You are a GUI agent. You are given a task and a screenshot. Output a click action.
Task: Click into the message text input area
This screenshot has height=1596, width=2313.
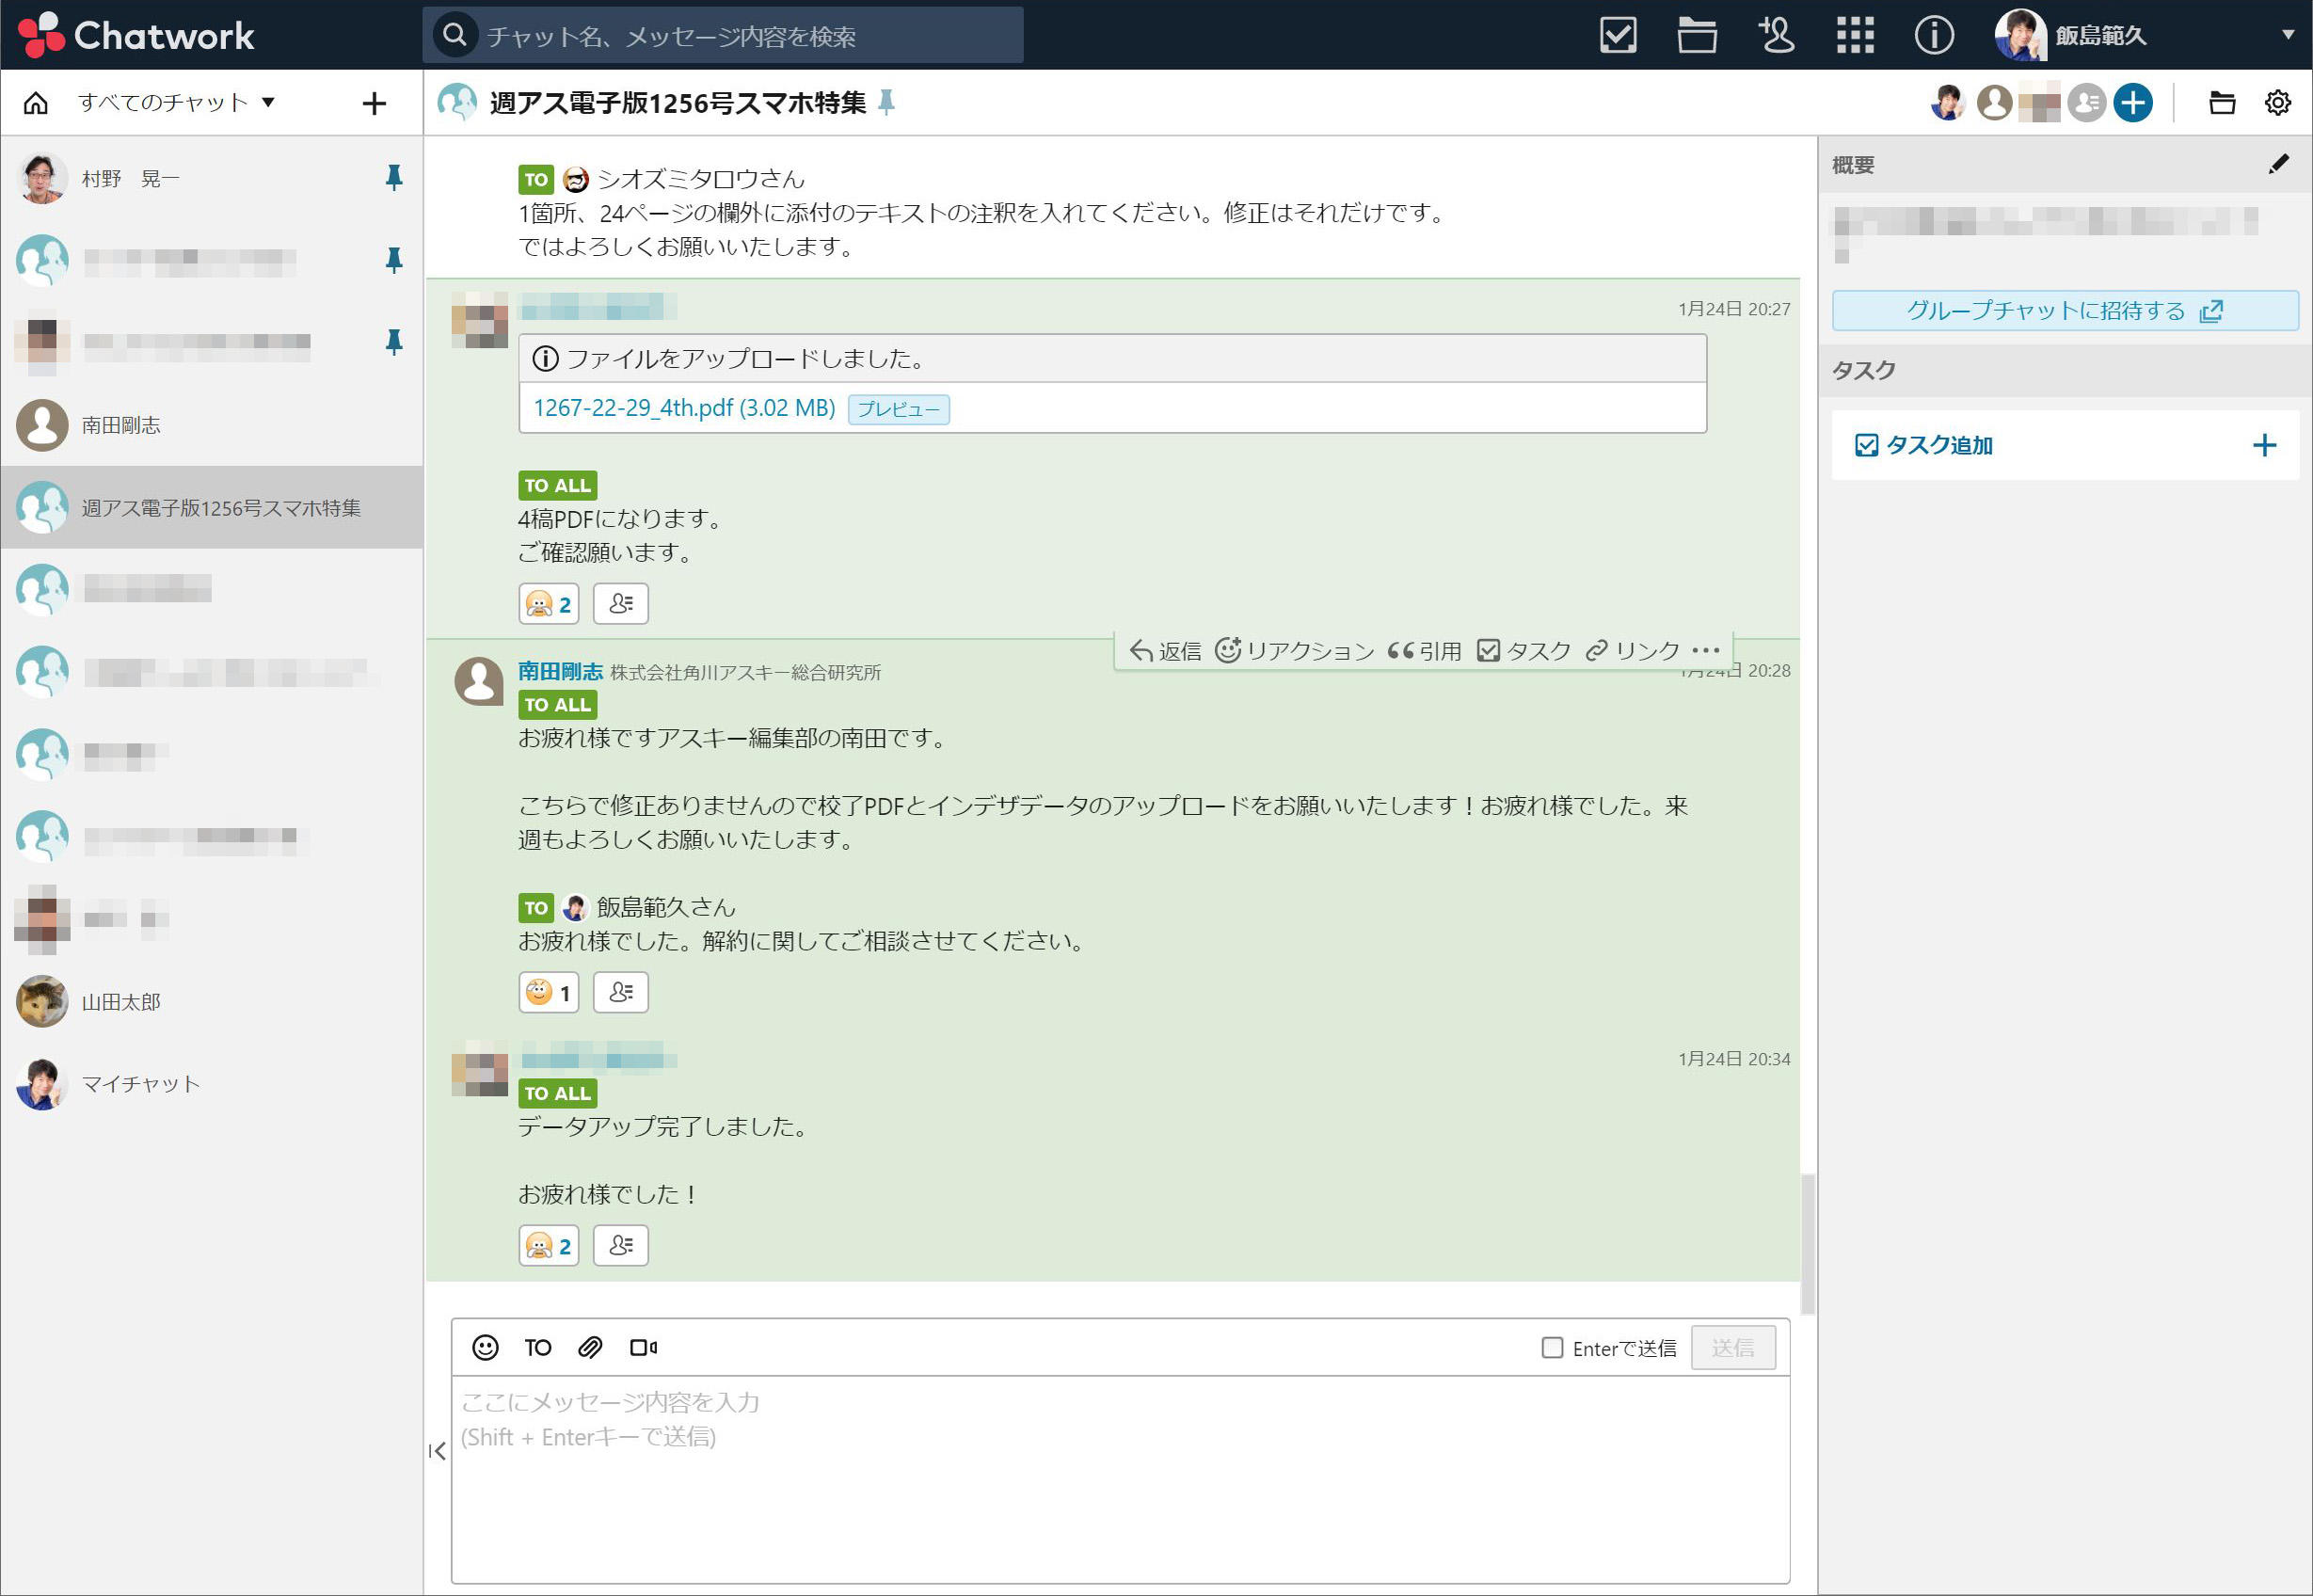pos(1120,1478)
